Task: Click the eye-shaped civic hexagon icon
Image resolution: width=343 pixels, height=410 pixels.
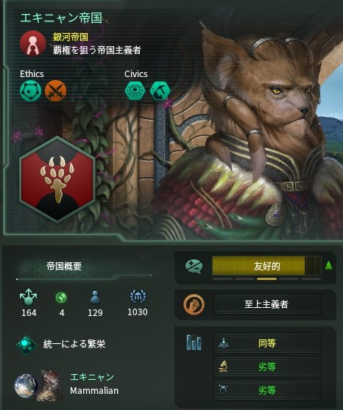Action: coord(135,90)
